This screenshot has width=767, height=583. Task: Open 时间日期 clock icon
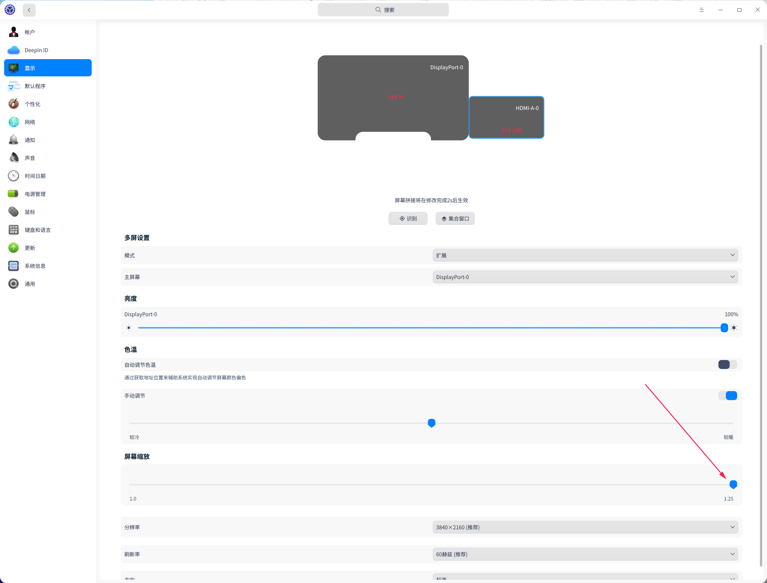click(13, 176)
